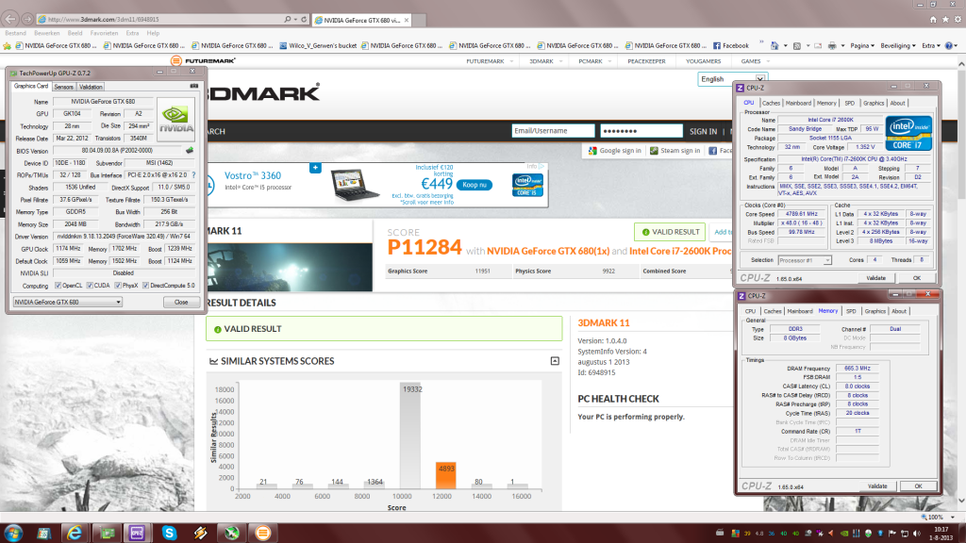Click Validate in the upper CPU-Z window

click(x=876, y=278)
